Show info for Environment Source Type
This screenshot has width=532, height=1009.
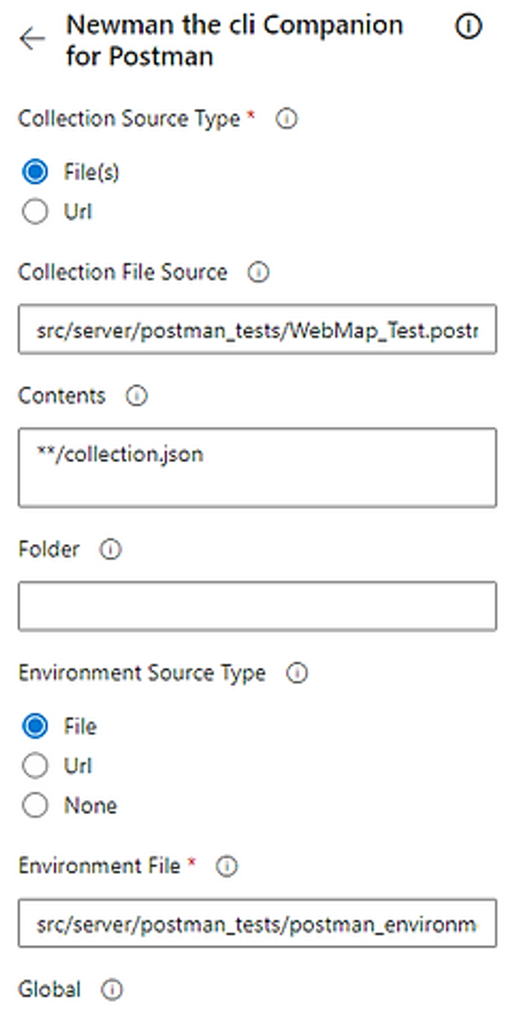(297, 673)
